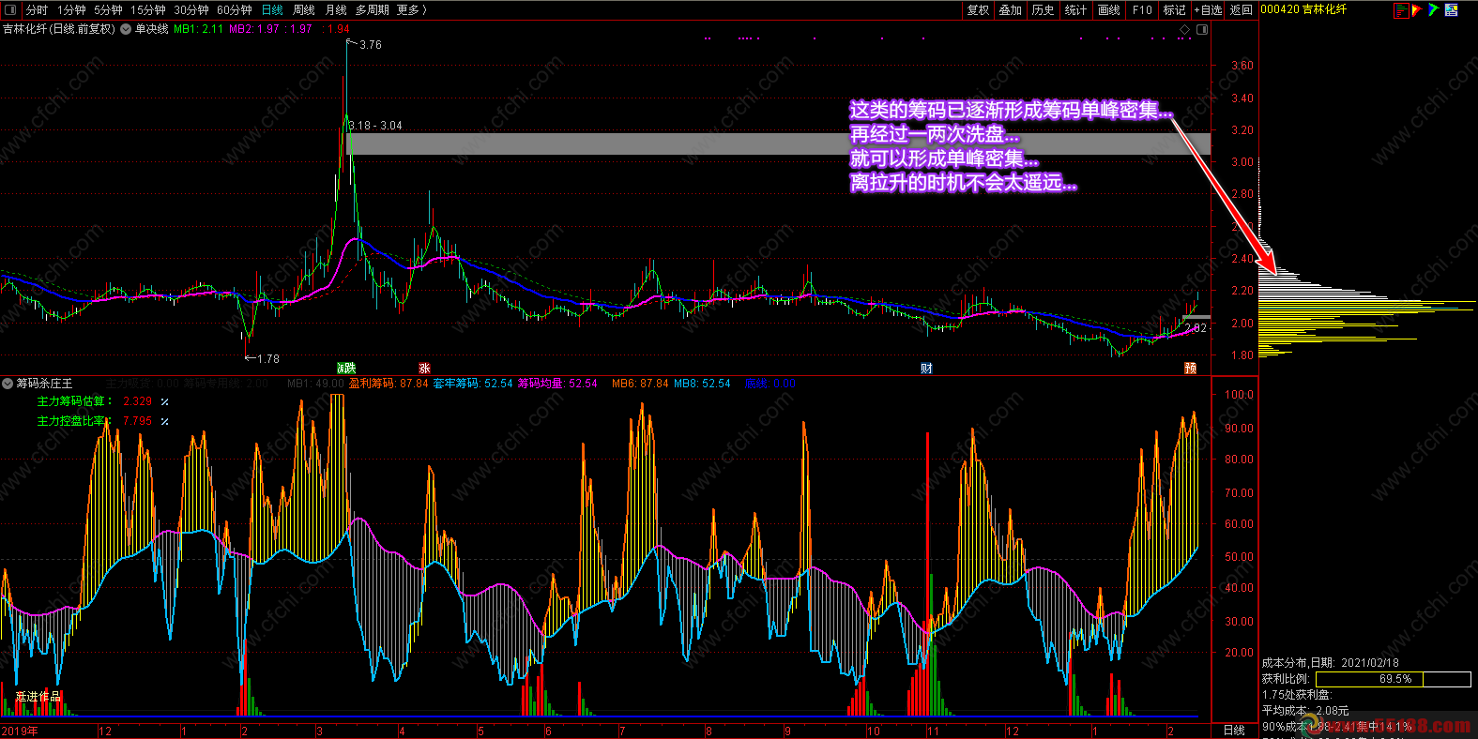Add stock with +自选 button
This screenshot has width=1478, height=739.
pos(1208,9)
